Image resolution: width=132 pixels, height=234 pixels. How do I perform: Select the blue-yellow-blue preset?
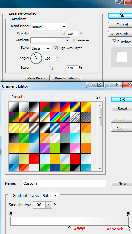pyautogui.click(x=75, y=107)
